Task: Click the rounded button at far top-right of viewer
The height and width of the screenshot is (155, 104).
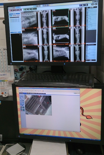Action: (x=96, y=4)
